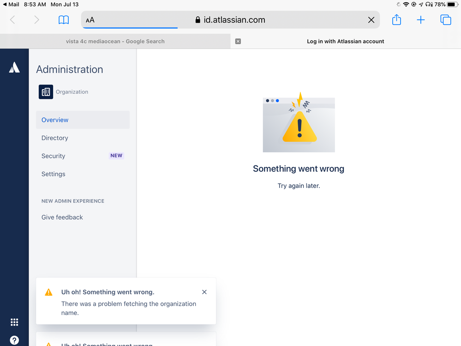Open Security section marked NEW
This screenshot has height=346, width=461.
coord(83,156)
